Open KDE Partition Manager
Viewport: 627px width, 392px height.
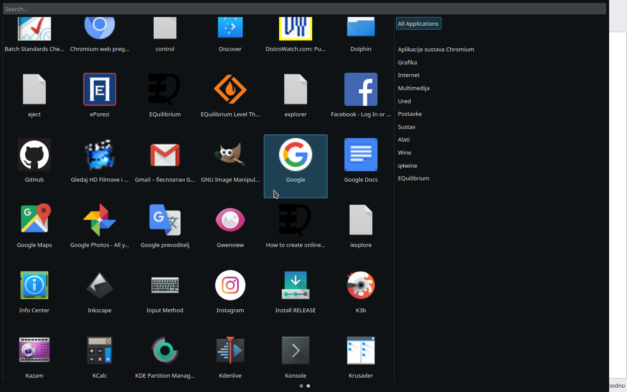(x=165, y=351)
